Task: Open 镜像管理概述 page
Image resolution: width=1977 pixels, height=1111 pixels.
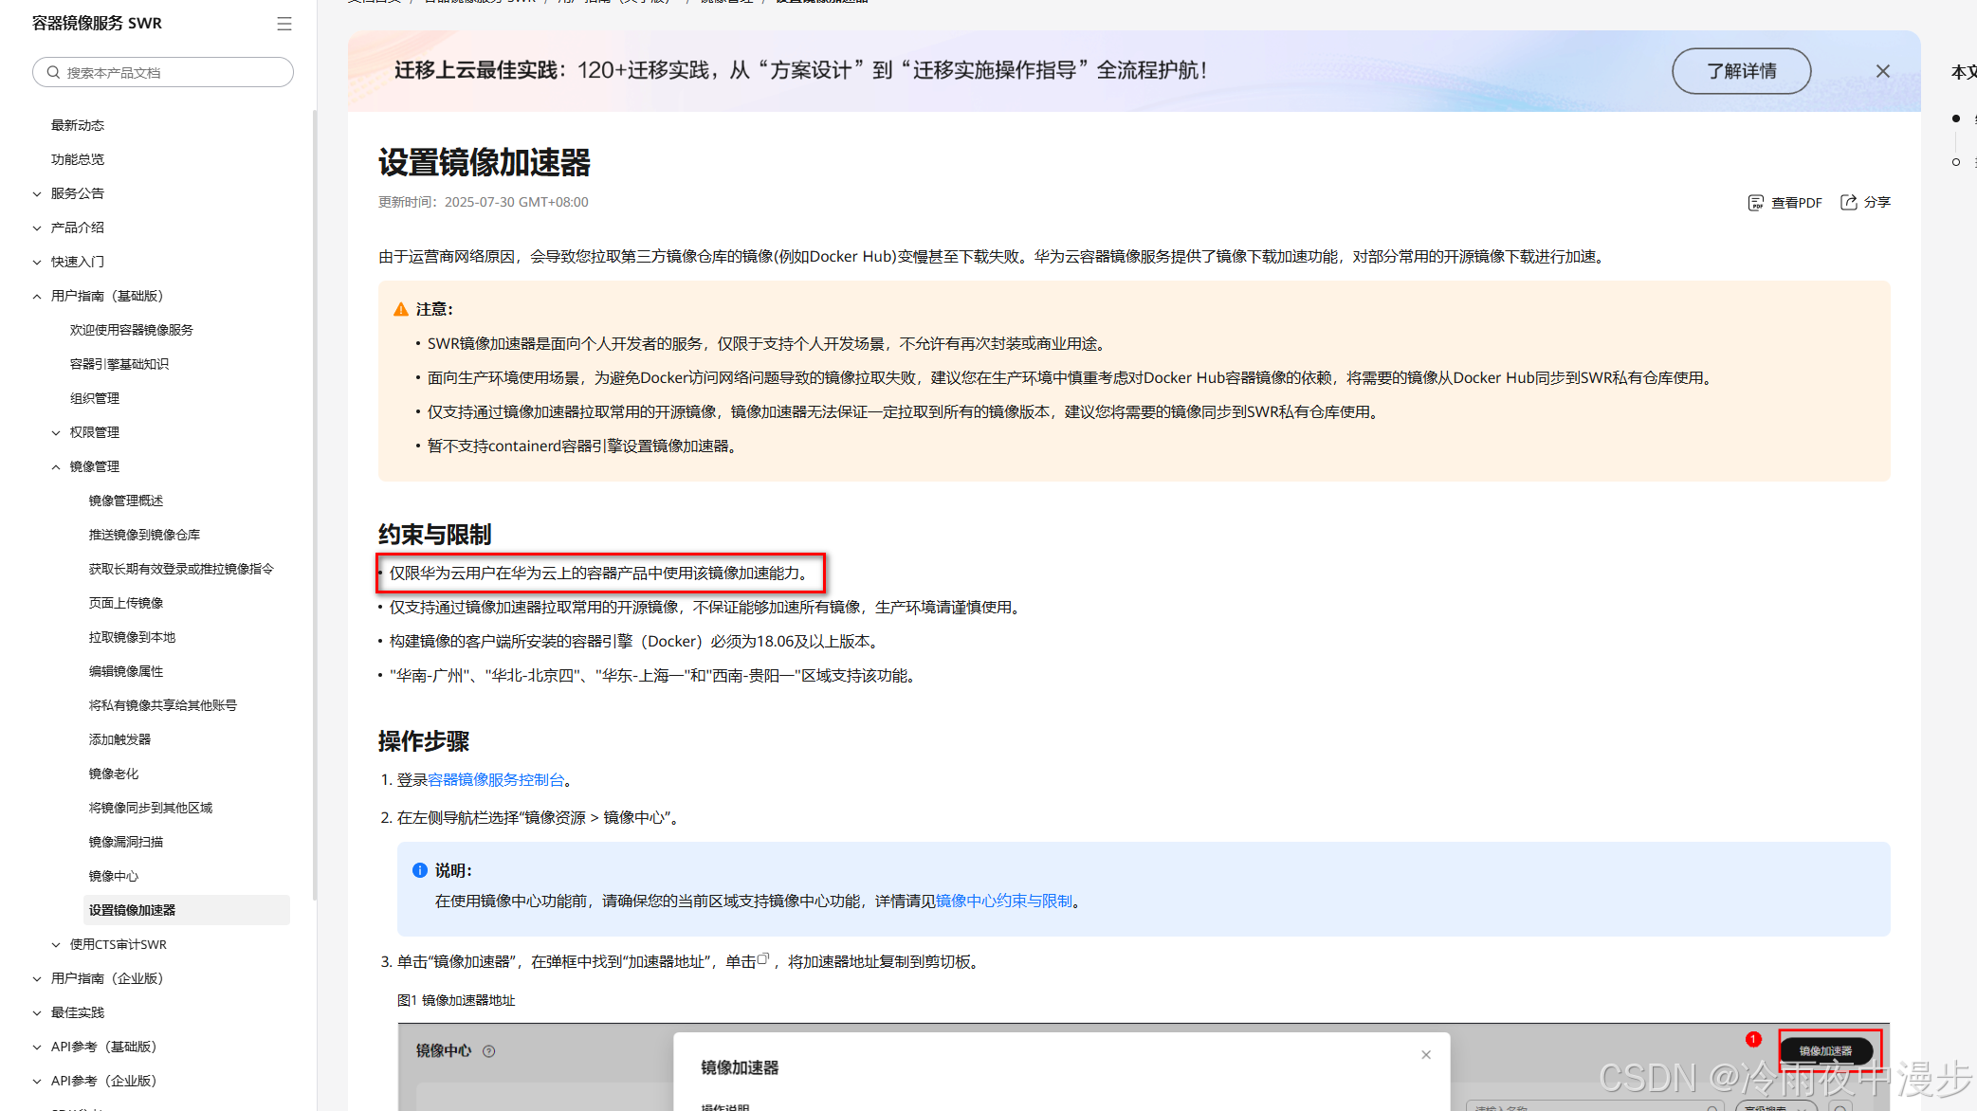Action: click(126, 501)
